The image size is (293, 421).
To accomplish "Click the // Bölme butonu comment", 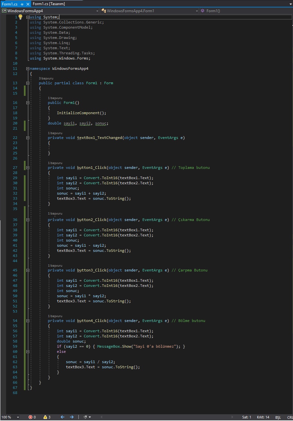I will click(x=188, y=321).
